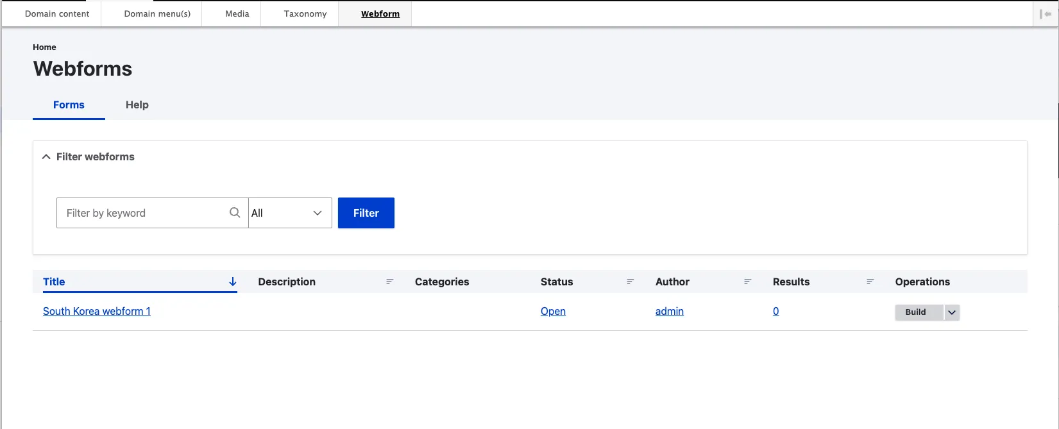Viewport: 1059px width, 429px height.
Task: Collapse the toolbar using top-right arrow icon
Action: coord(1046,14)
